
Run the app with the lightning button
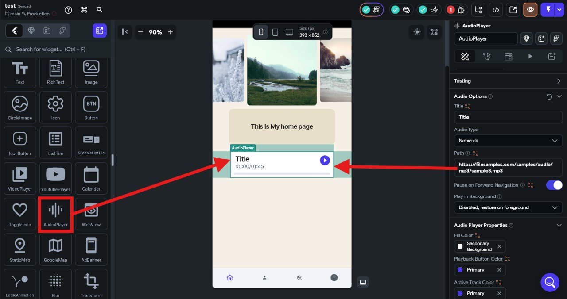[x=548, y=9]
